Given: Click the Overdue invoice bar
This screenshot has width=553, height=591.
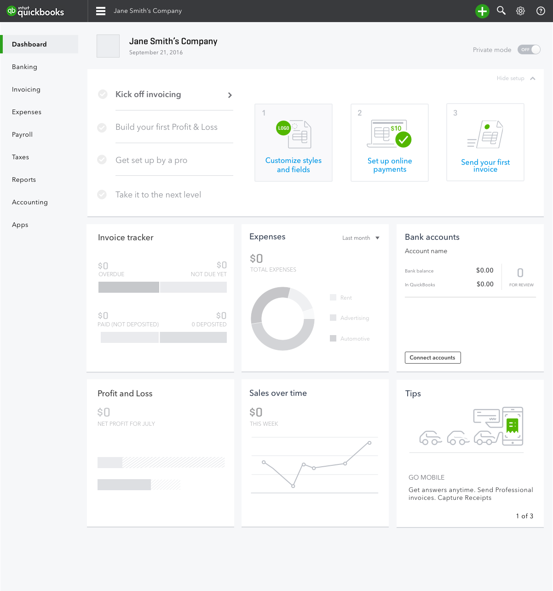Looking at the screenshot, I should 129,287.
